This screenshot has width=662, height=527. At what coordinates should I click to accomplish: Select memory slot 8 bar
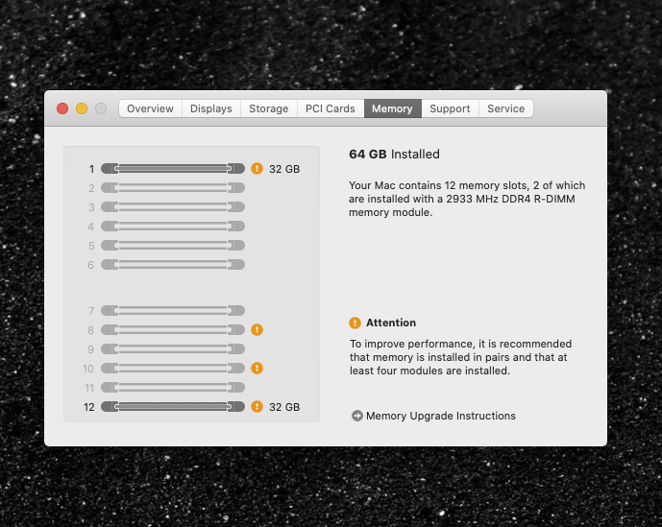pyautogui.click(x=173, y=329)
